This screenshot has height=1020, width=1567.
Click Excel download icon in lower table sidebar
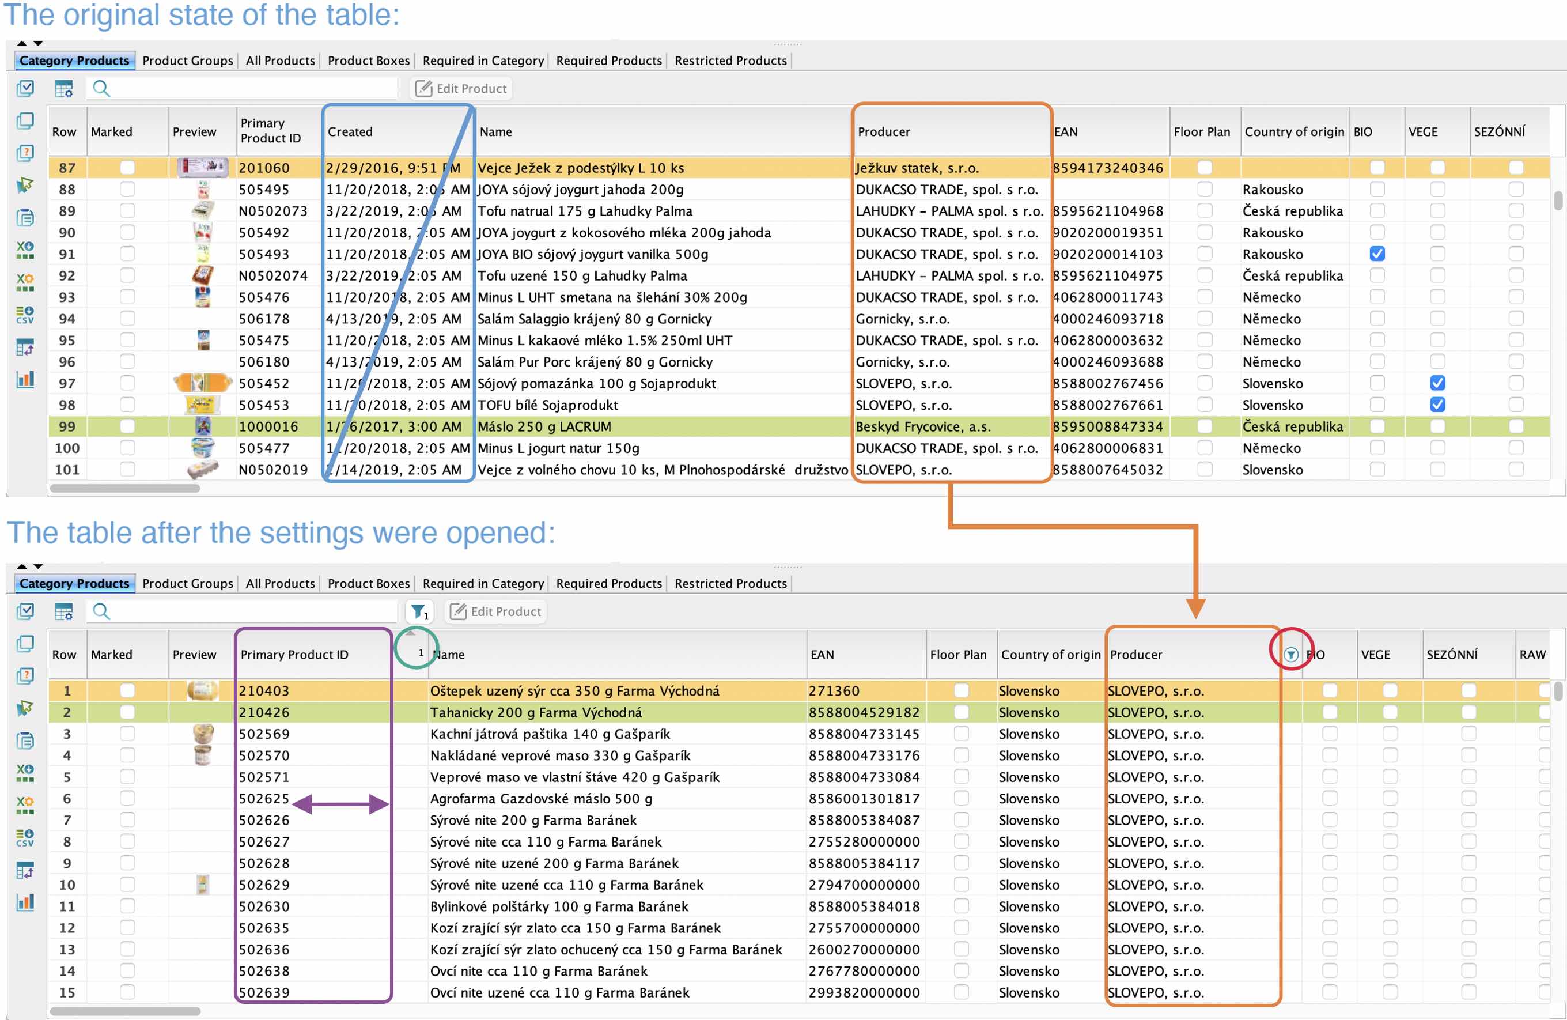25,772
